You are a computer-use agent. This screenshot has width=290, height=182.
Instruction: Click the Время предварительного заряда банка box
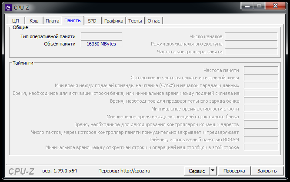(x=261, y=101)
